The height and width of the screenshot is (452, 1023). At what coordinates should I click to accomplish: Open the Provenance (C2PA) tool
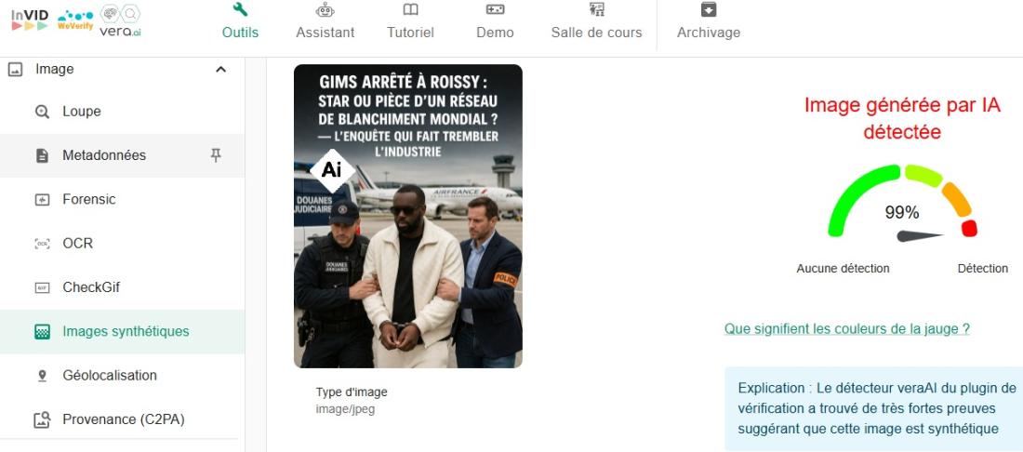123,419
